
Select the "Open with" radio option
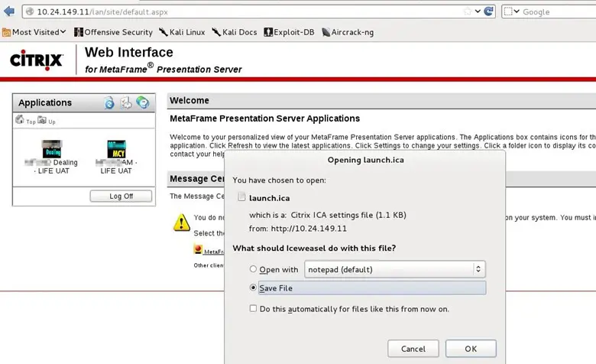[x=254, y=269]
